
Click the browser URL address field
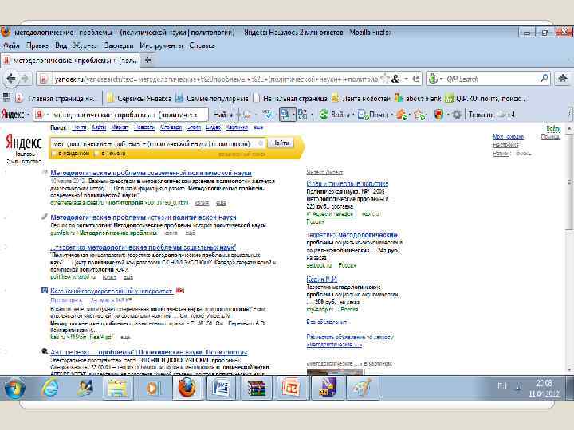click(216, 79)
